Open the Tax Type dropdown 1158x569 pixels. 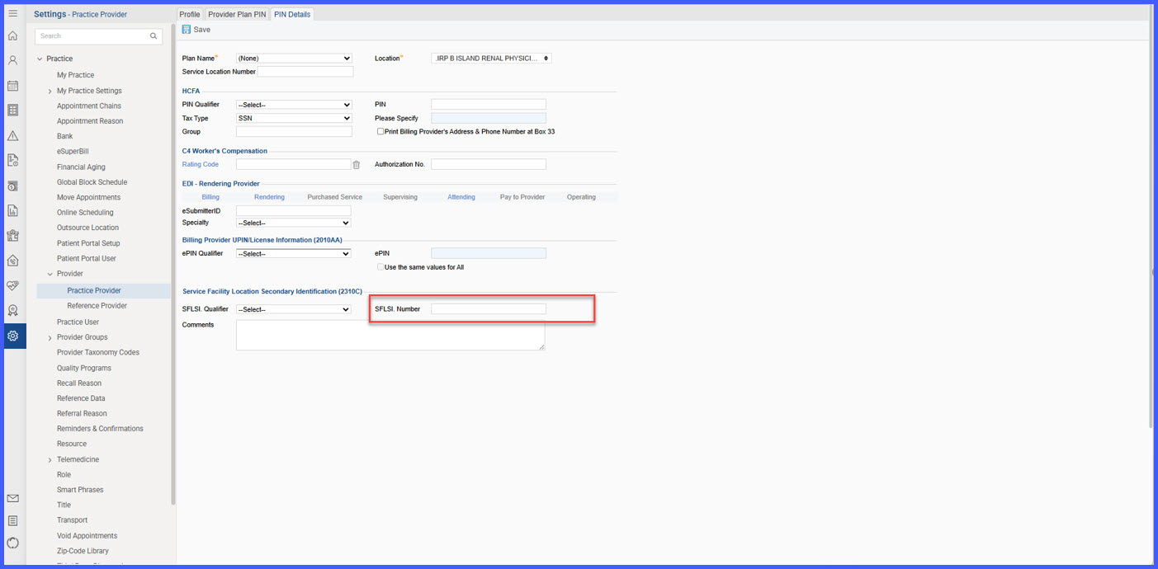pos(294,118)
